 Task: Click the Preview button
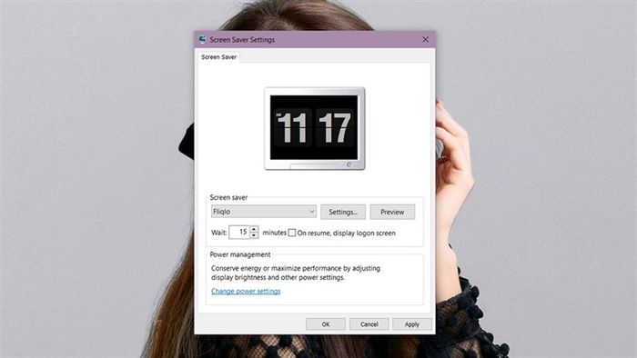(392, 212)
